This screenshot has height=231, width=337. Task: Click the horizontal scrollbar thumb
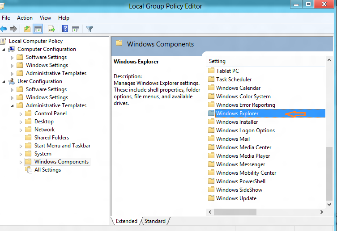pos(235,212)
